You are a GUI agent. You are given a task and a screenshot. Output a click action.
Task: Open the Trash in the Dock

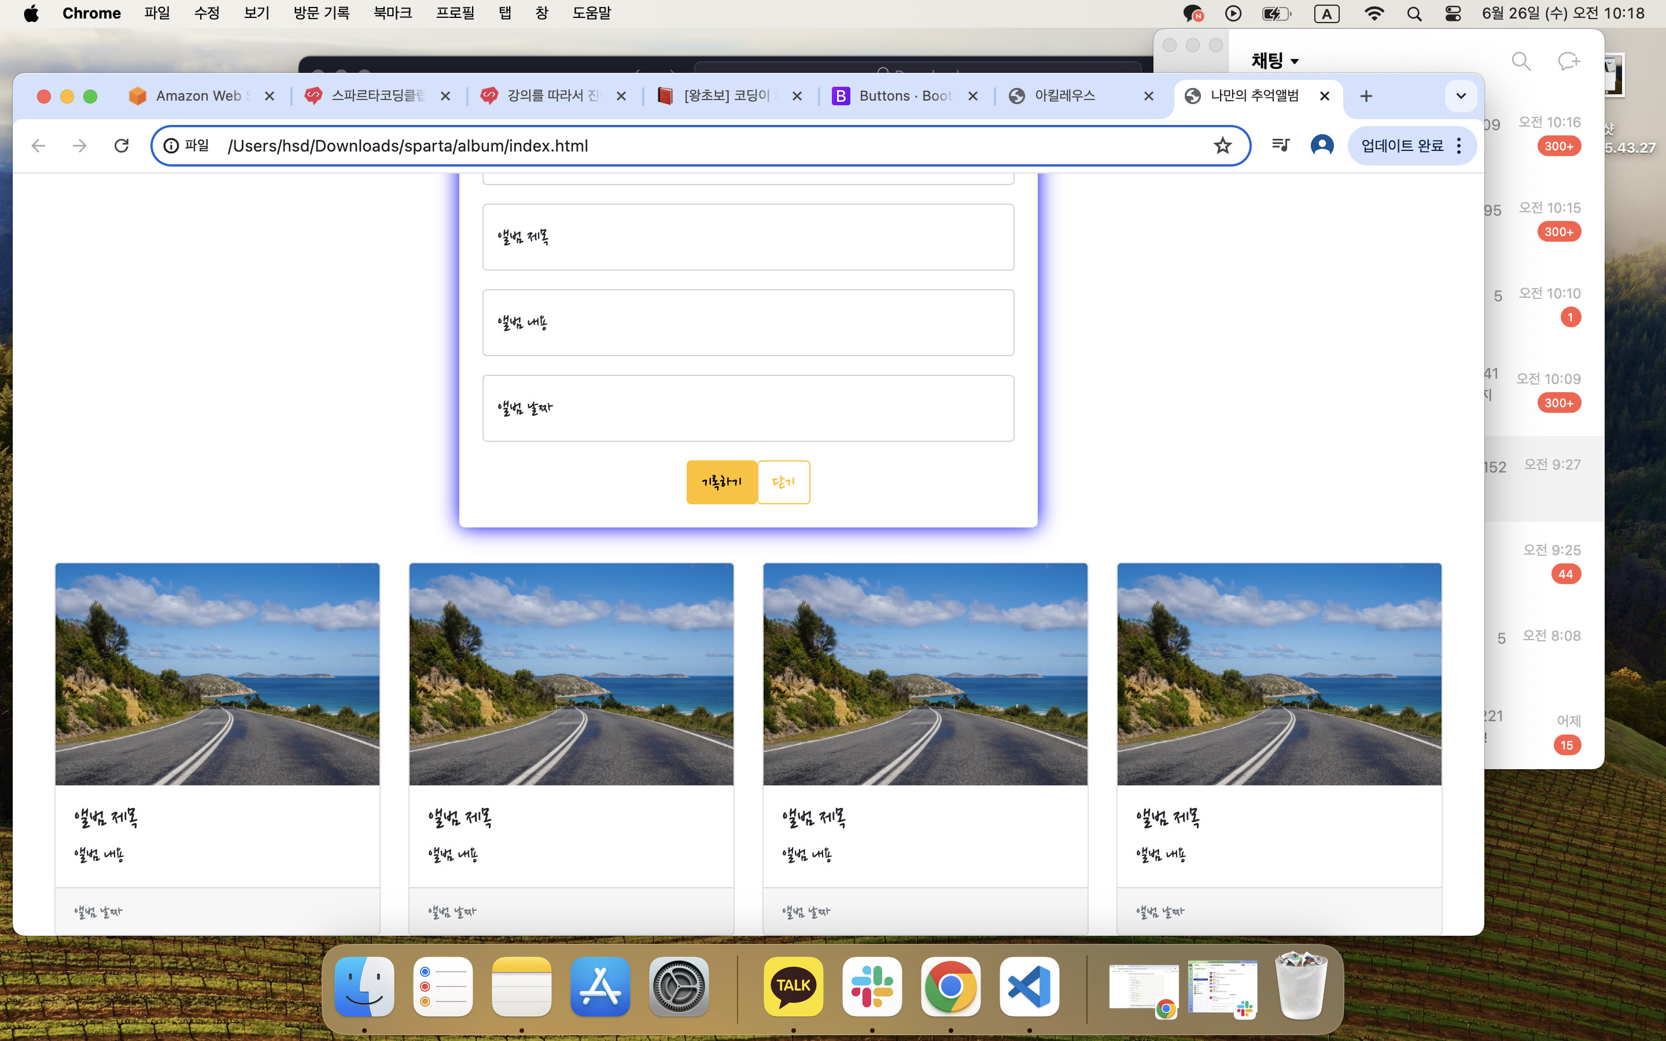tap(1301, 985)
